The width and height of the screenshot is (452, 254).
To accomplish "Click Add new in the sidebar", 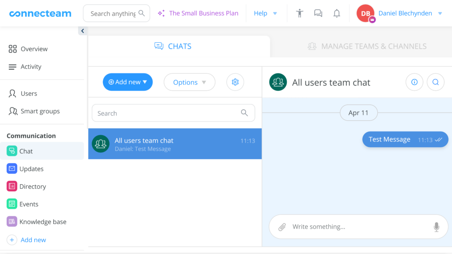I will coord(33,240).
